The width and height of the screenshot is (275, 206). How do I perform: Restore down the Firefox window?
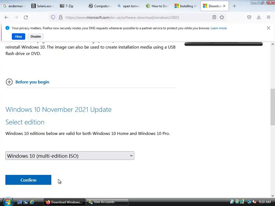262,3
